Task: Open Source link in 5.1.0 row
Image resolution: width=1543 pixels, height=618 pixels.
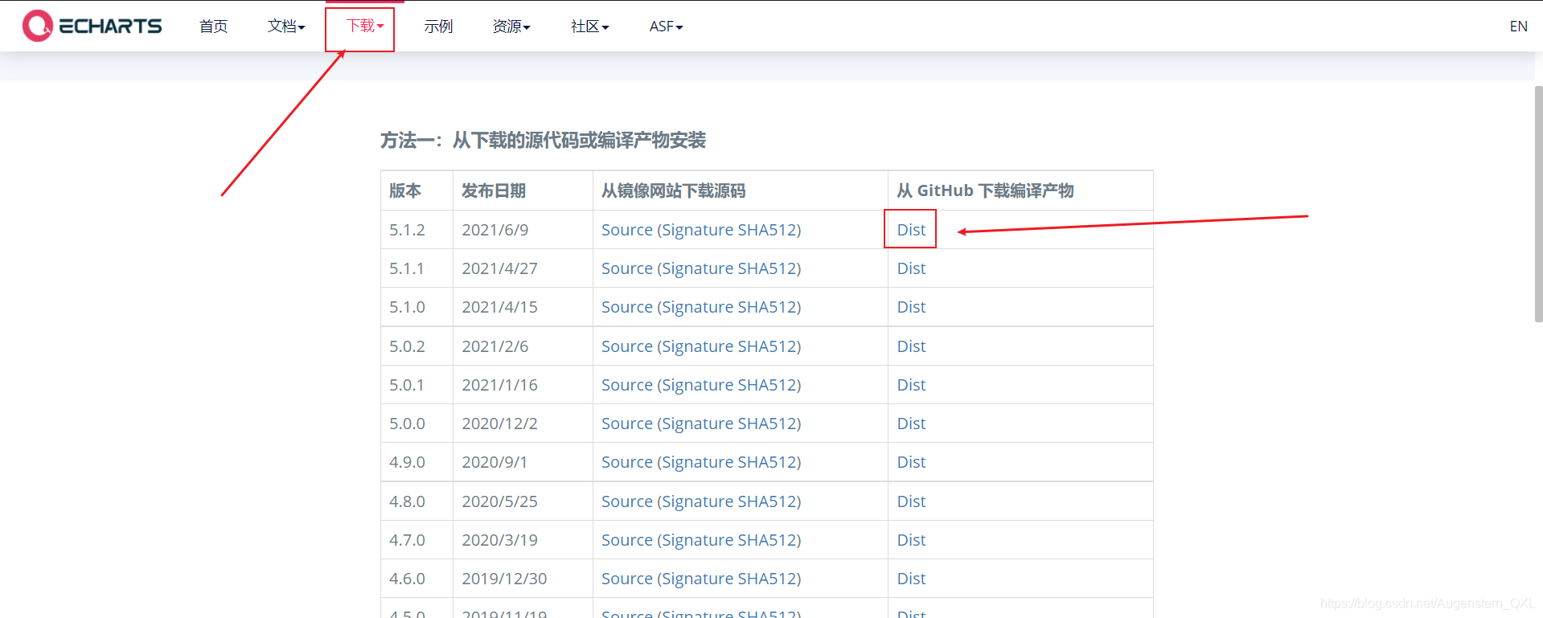Action: tap(627, 307)
